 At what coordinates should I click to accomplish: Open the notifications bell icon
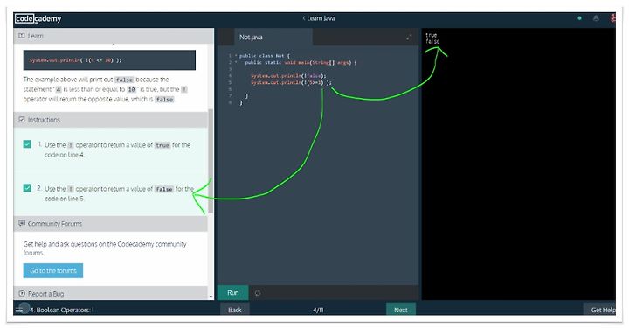point(596,18)
